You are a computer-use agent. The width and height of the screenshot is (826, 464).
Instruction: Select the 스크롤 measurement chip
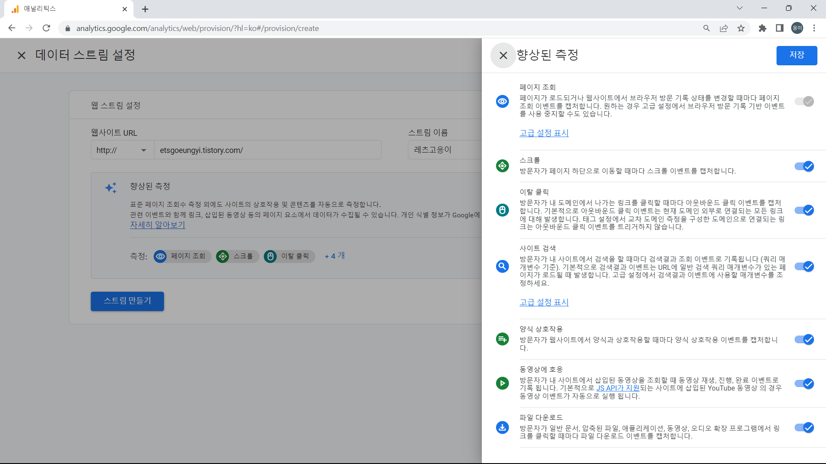237,256
